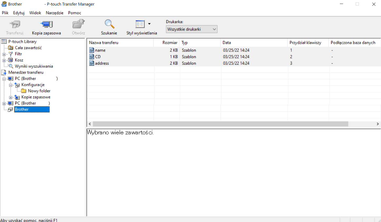Sort by Nazwa transferu column header
This screenshot has height=222, width=381.
(x=120, y=43)
